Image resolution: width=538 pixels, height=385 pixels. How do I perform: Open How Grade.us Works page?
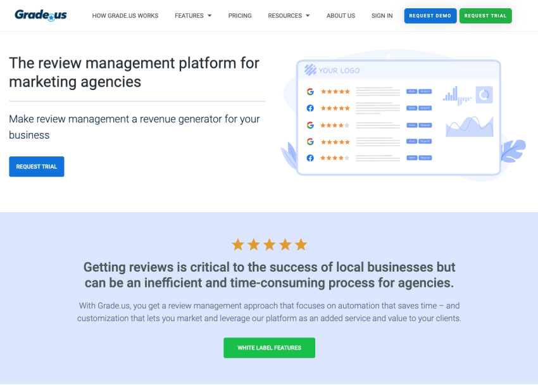coord(125,16)
